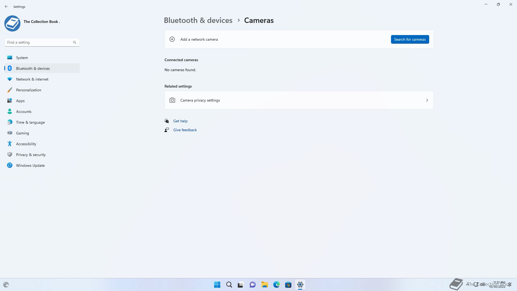Image resolution: width=517 pixels, height=291 pixels.
Task: Click the Get help link
Action: pyautogui.click(x=180, y=121)
